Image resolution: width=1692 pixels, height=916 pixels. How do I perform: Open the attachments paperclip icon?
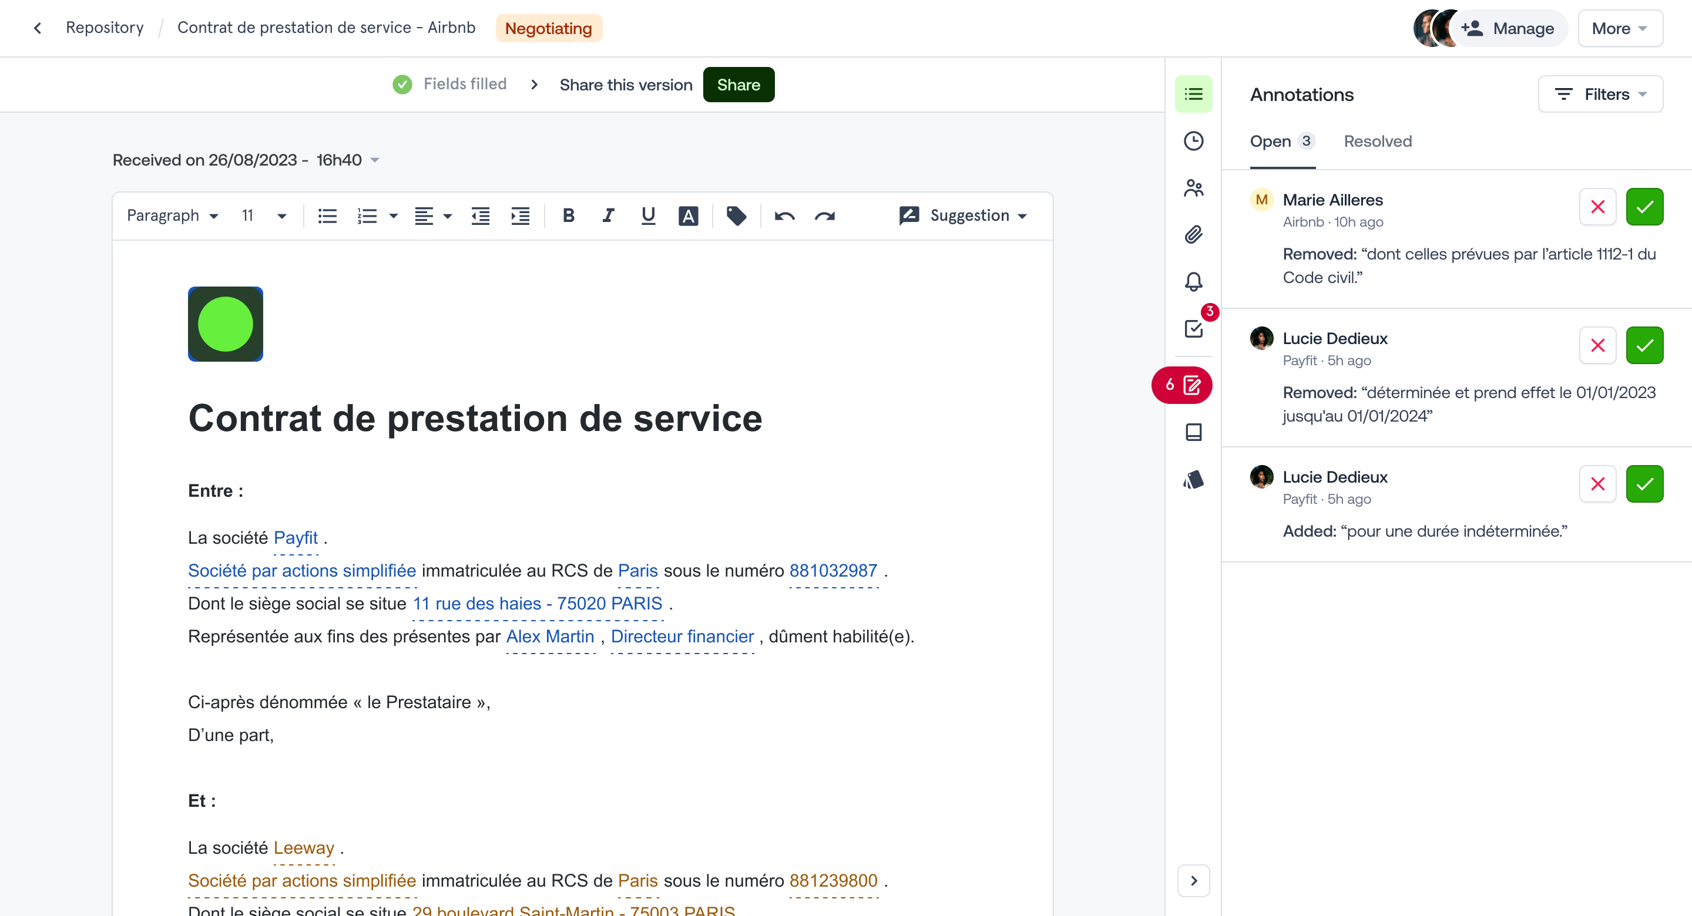point(1193,234)
